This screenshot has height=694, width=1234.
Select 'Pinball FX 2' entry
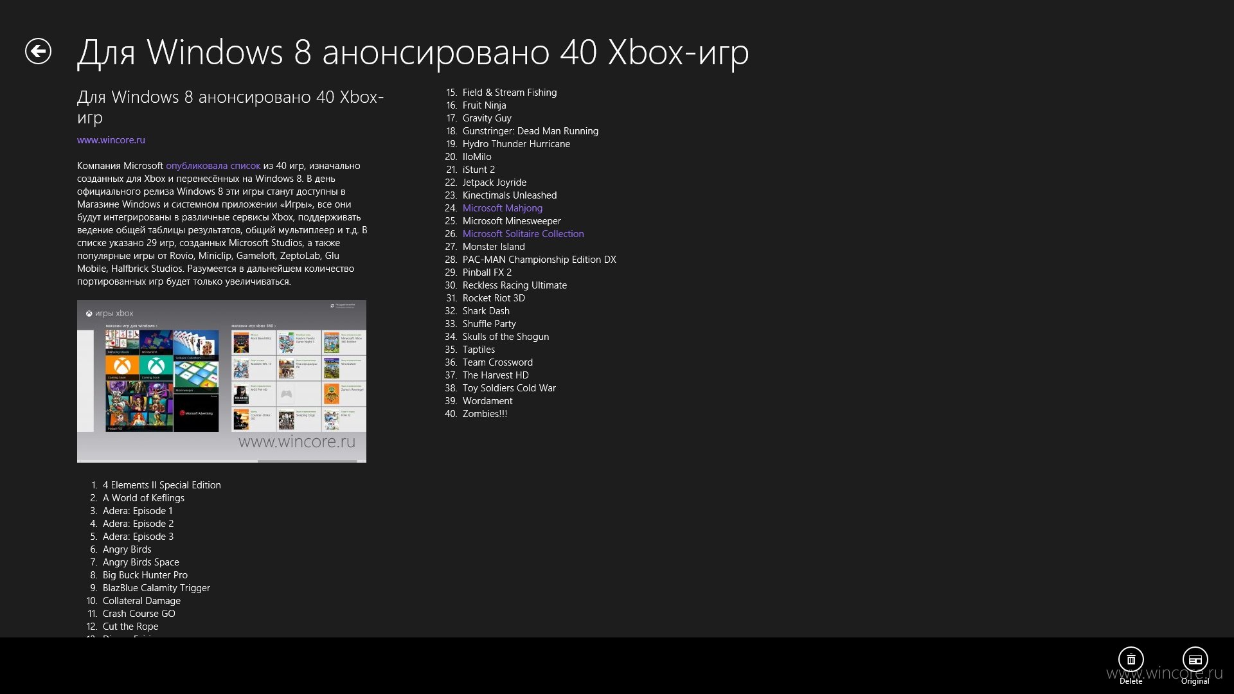[487, 272]
